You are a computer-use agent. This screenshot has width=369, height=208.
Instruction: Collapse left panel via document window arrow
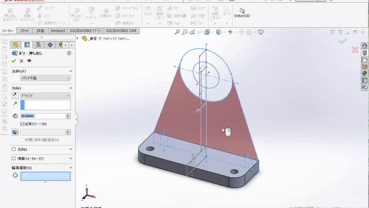pos(332,32)
